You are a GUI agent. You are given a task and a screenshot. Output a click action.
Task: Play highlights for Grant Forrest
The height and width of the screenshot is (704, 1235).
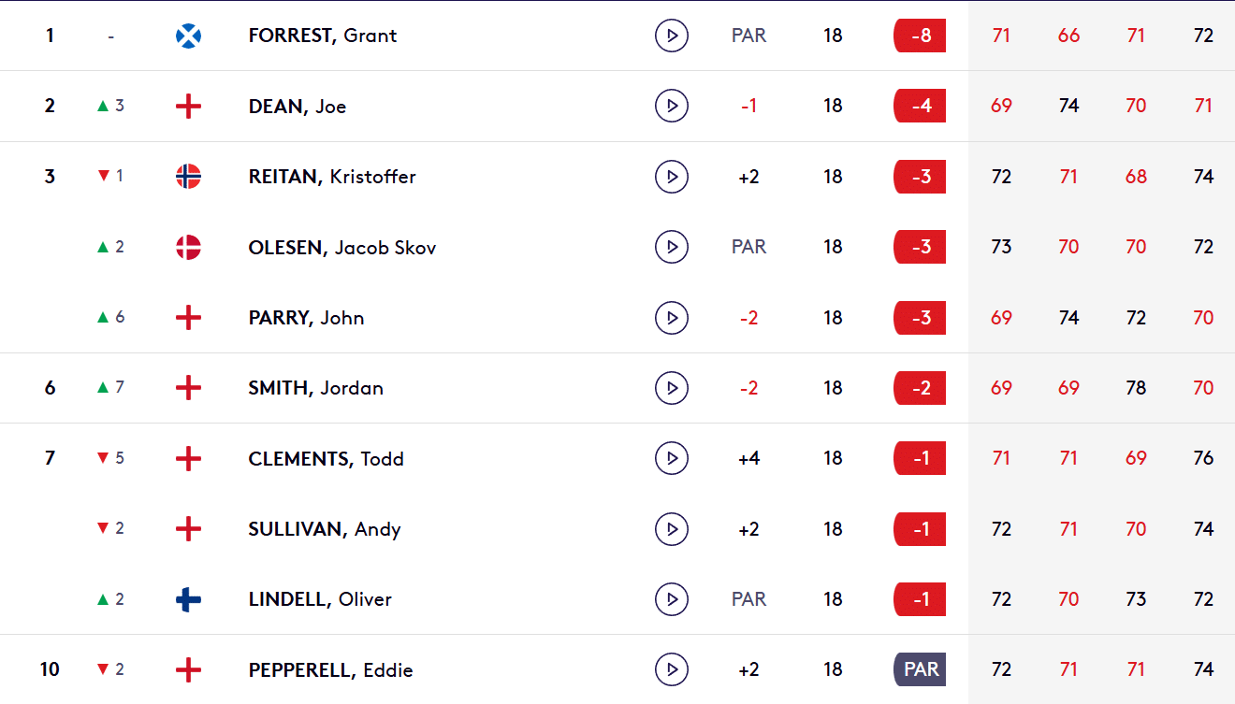[672, 36]
